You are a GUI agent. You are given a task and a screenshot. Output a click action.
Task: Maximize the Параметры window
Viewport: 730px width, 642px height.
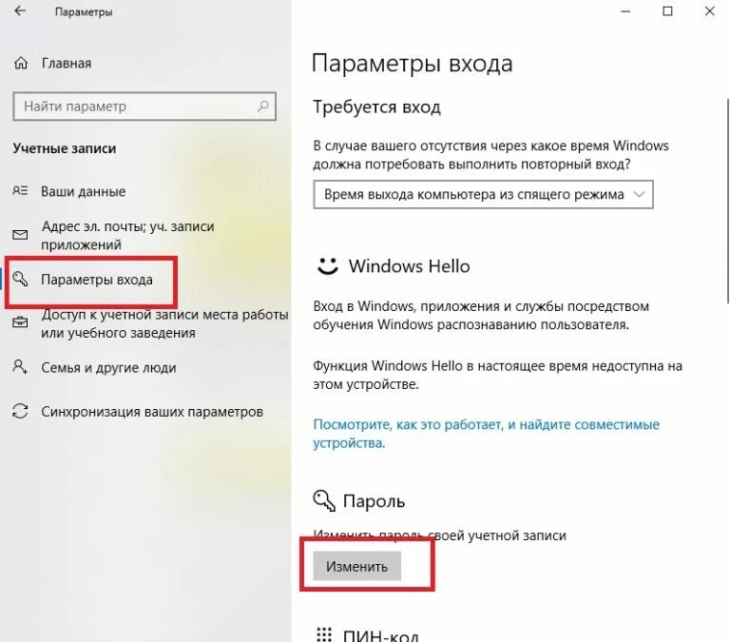pos(667,11)
